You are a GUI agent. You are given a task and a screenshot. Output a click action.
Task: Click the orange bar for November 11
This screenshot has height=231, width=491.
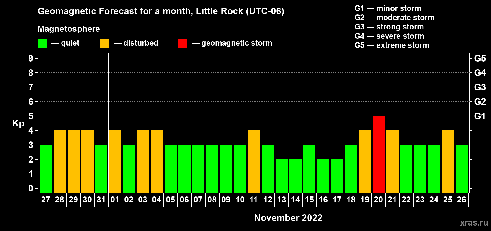point(254,161)
